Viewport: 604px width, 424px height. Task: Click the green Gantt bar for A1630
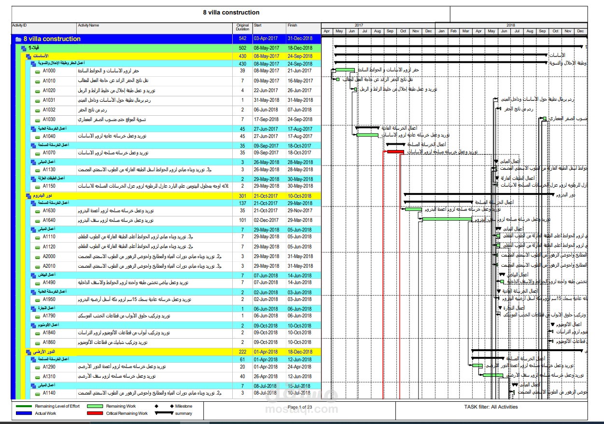[413, 209]
